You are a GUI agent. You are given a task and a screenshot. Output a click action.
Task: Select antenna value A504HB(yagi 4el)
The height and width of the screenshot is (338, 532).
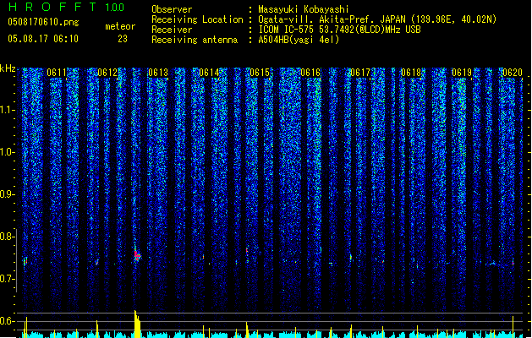(x=299, y=40)
